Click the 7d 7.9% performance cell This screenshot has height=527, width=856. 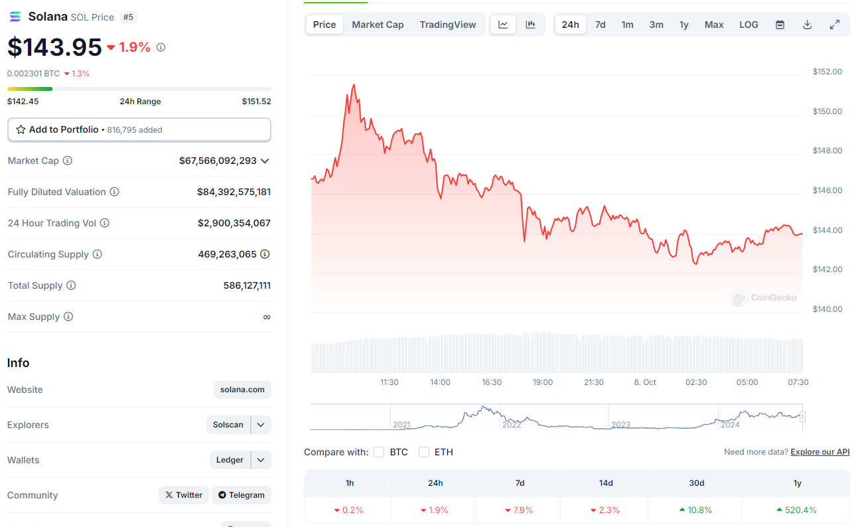click(x=520, y=510)
